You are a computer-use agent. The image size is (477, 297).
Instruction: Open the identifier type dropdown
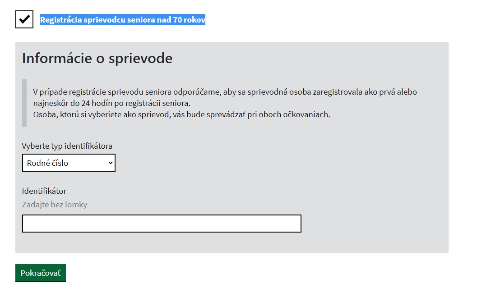point(69,163)
